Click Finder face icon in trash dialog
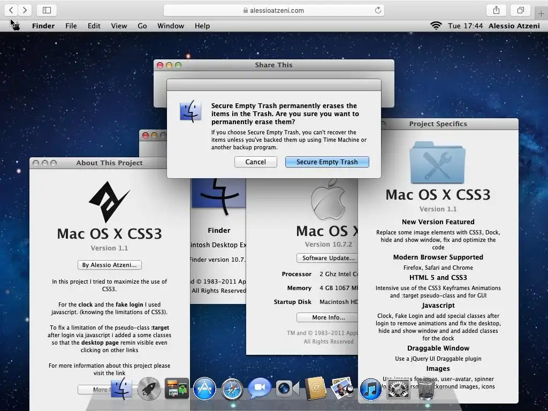Image resolution: width=548 pixels, height=411 pixels. click(191, 111)
